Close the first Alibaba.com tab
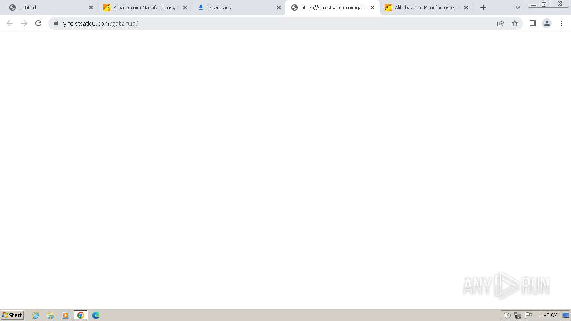 185,8
